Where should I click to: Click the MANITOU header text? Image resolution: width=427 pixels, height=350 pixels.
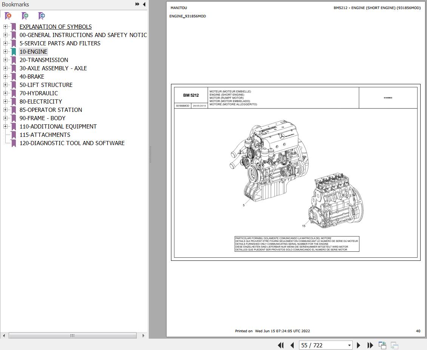[x=179, y=8]
